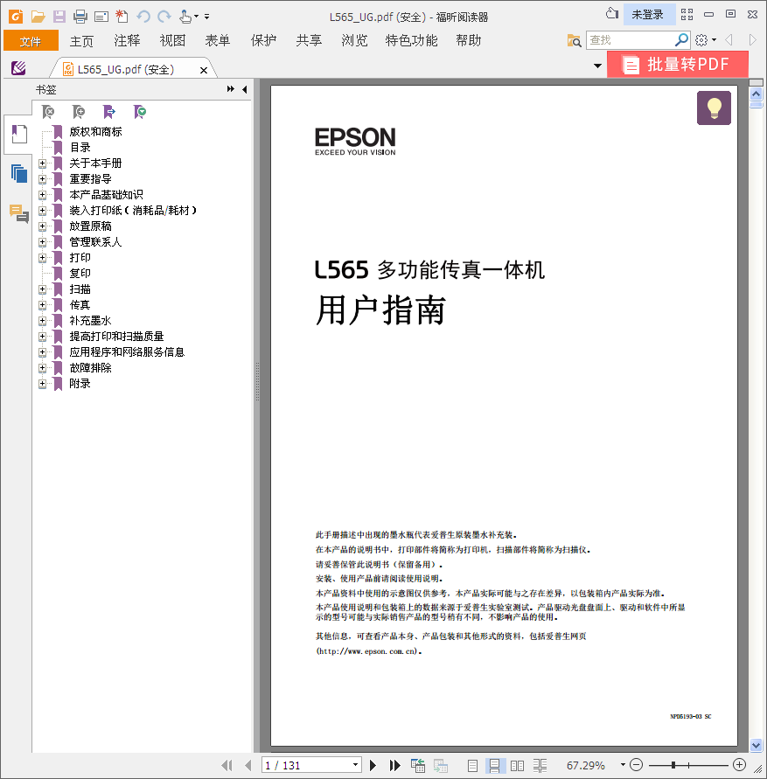Click the vertical scrollbar down arrow
The image size is (767, 779).
pyautogui.click(x=756, y=745)
